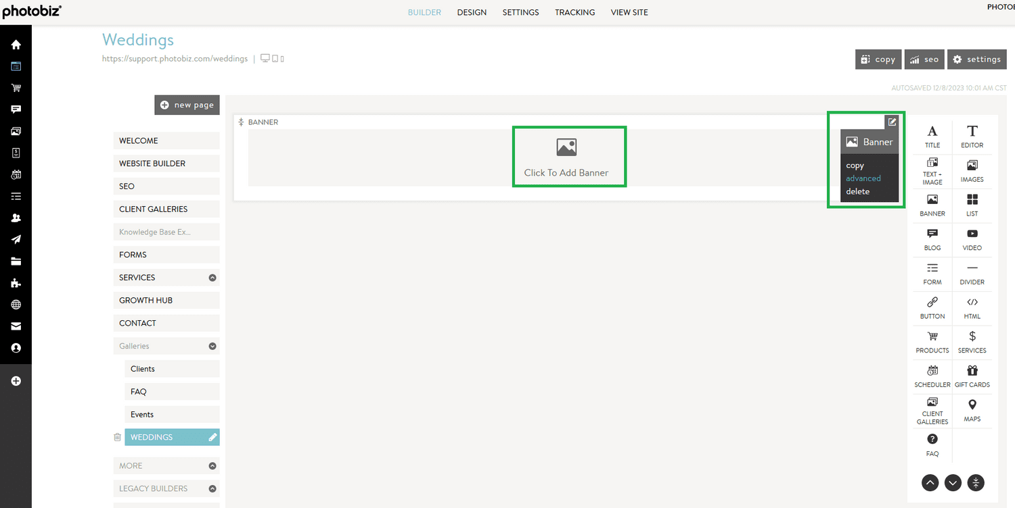Expand the Galleries page group
Screen dimensions: 1015x508
pos(212,345)
